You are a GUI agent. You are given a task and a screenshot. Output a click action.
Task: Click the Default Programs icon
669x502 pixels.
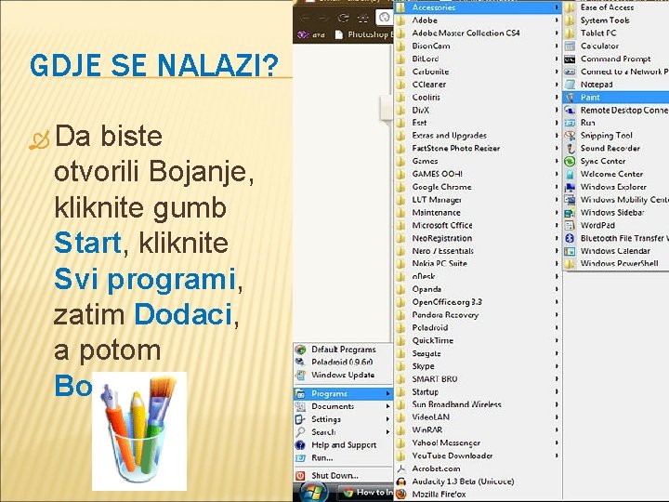coord(301,350)
